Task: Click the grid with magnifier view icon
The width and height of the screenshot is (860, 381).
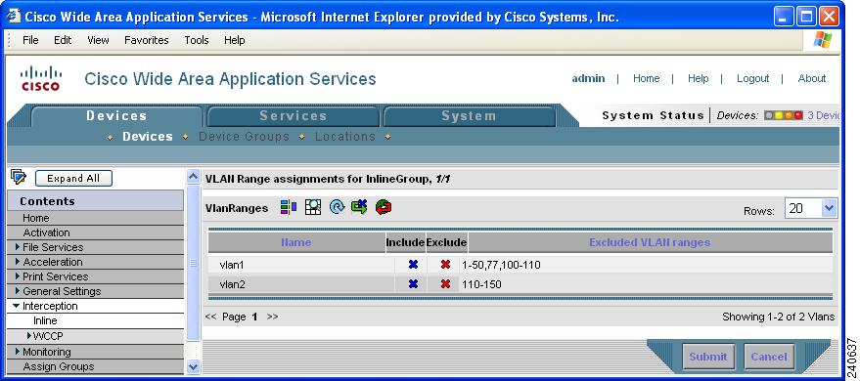Action: (x=313, y=207)
